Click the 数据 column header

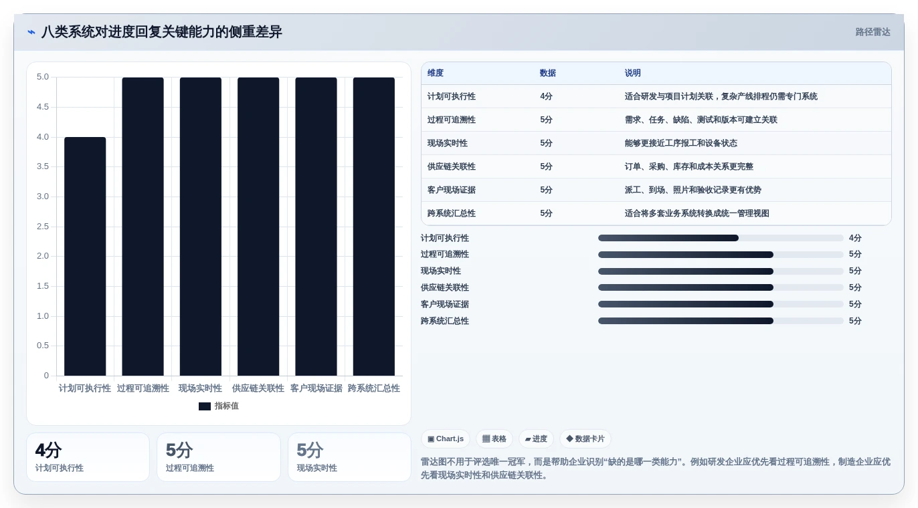(548, 74)
